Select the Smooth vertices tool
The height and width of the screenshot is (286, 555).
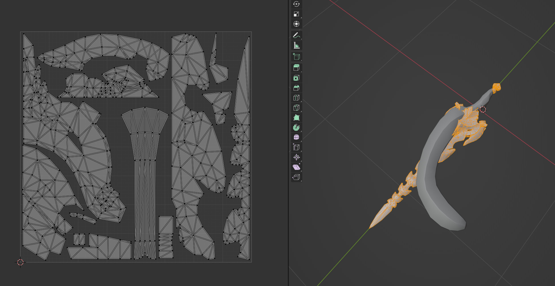pos(296,137)
